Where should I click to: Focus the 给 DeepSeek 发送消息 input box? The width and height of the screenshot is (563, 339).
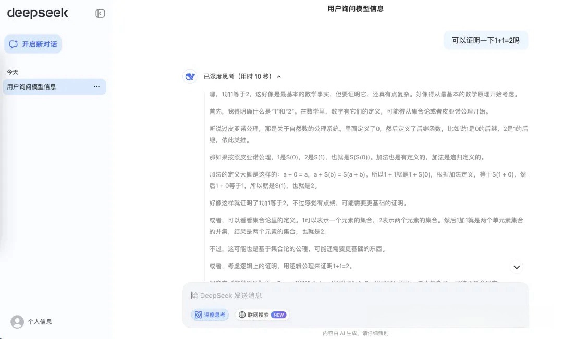[x=354, y=295]
